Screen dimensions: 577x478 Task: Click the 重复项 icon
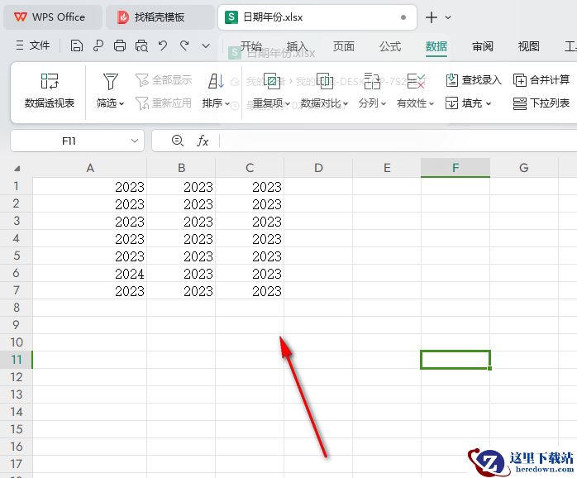tap(272, 81)
